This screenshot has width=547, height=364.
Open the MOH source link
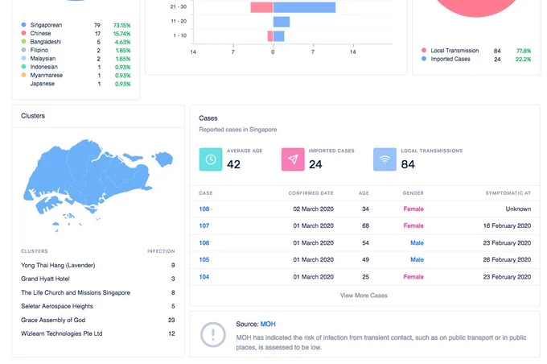click(x=268, y=325)
